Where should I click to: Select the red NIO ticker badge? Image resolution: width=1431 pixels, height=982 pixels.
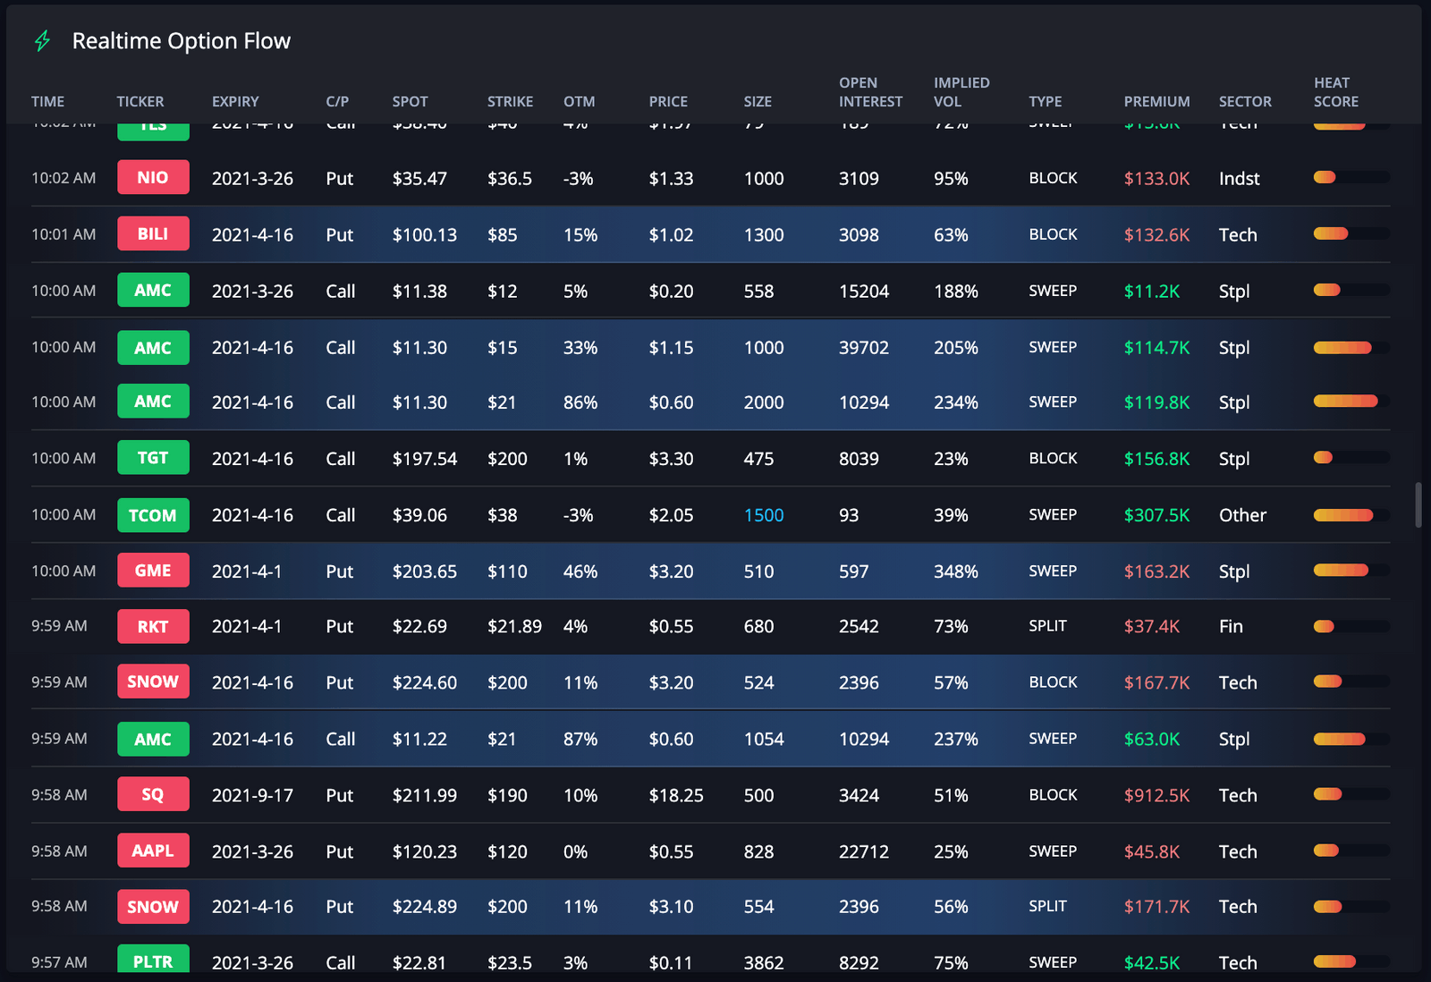(x=153, y=177)
